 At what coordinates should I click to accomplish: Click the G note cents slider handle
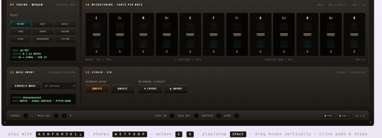pos(261,35)
